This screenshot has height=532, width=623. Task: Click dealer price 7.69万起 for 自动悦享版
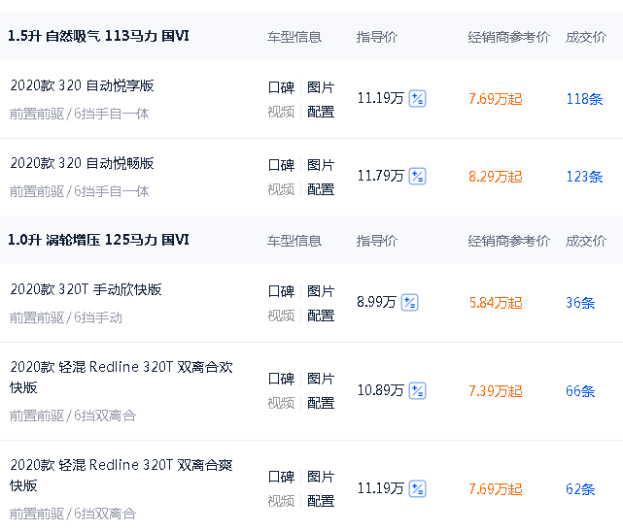pyautogui.click(x=495, y=99)
